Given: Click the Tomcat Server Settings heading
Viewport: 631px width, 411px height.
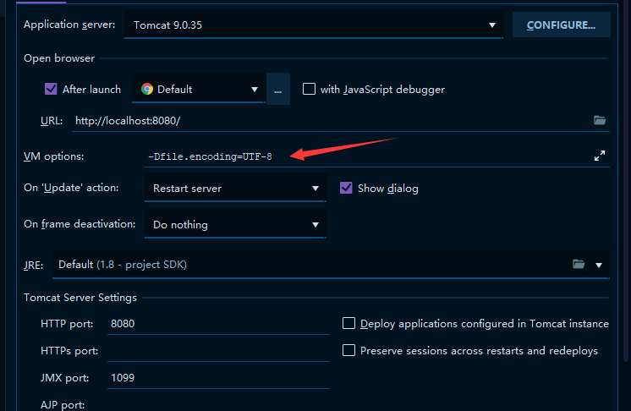Looking at the screenshot, I should [x=80, y=298].
